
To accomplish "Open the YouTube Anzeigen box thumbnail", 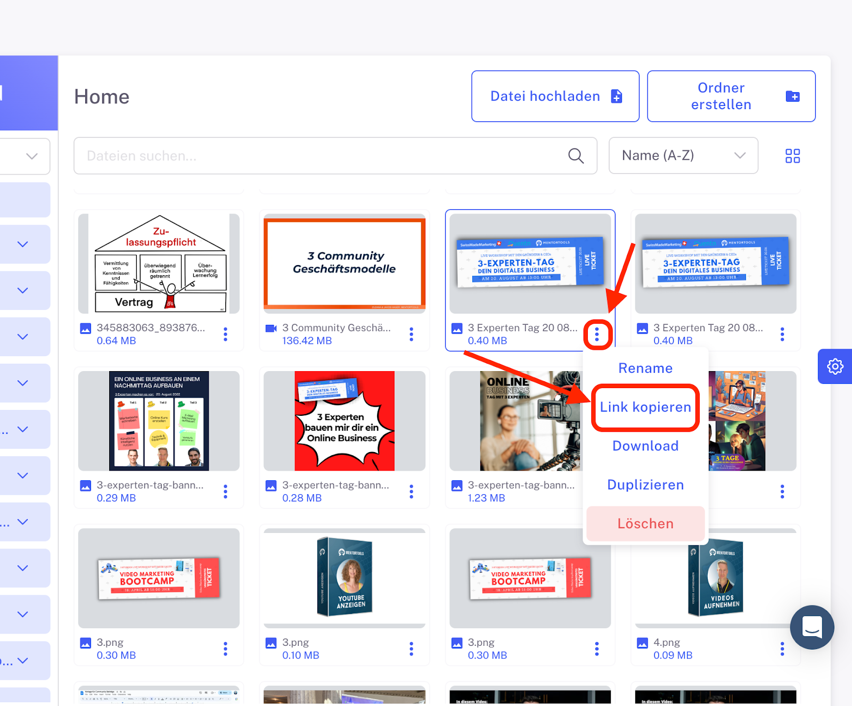I will click(x=345, y=578).
